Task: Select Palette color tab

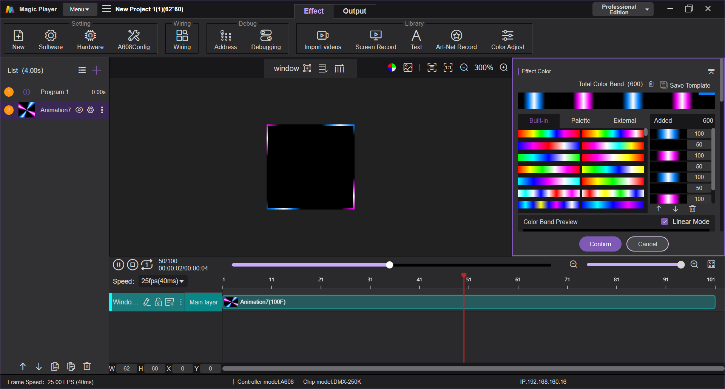Action: pos(580,120)
